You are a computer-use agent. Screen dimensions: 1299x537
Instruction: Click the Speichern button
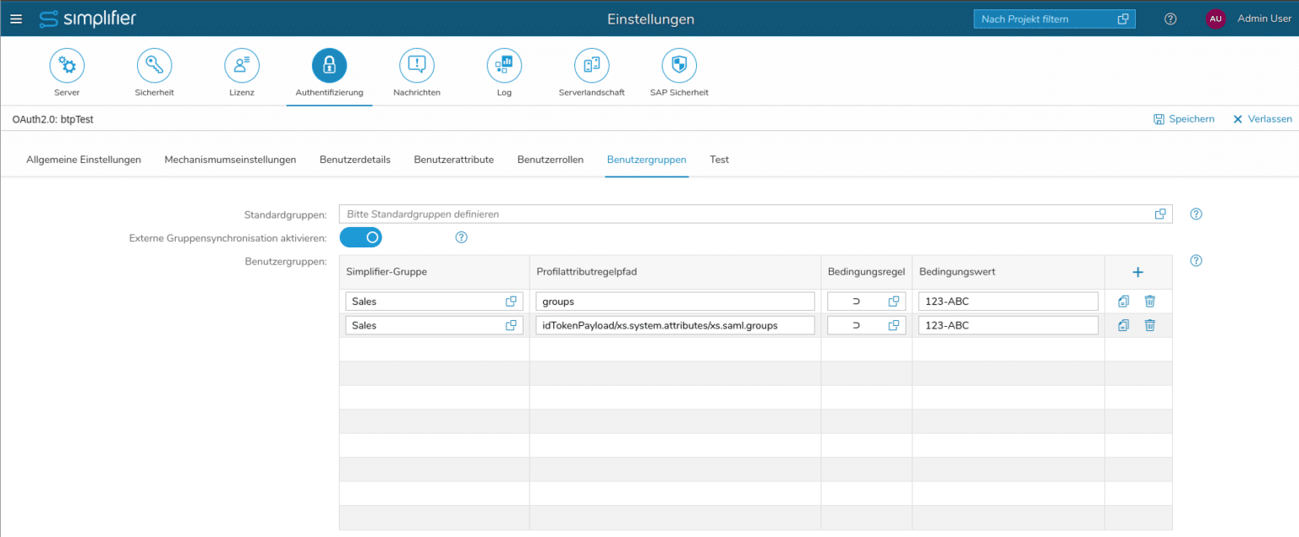pos(1183,119)
